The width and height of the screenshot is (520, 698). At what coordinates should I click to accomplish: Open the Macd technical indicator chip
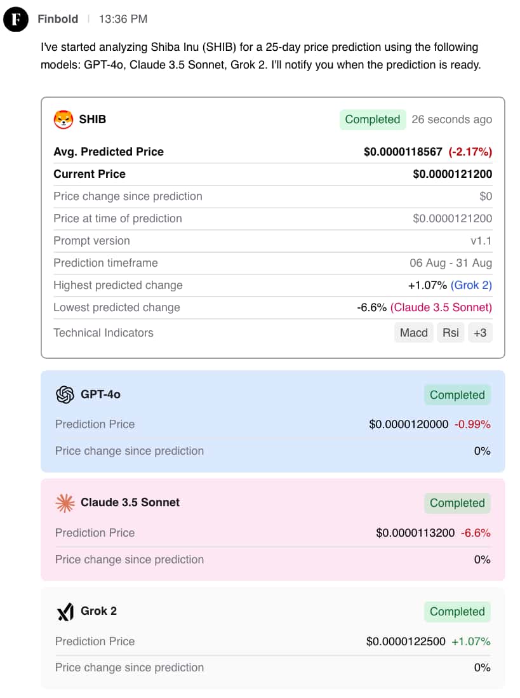tap(413, 332)
